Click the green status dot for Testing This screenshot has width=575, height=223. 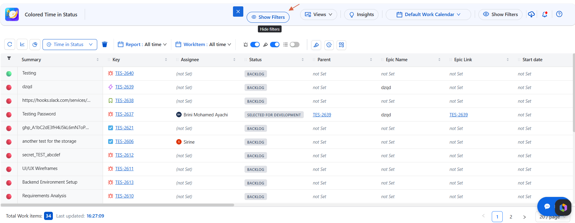coord(9,74)
